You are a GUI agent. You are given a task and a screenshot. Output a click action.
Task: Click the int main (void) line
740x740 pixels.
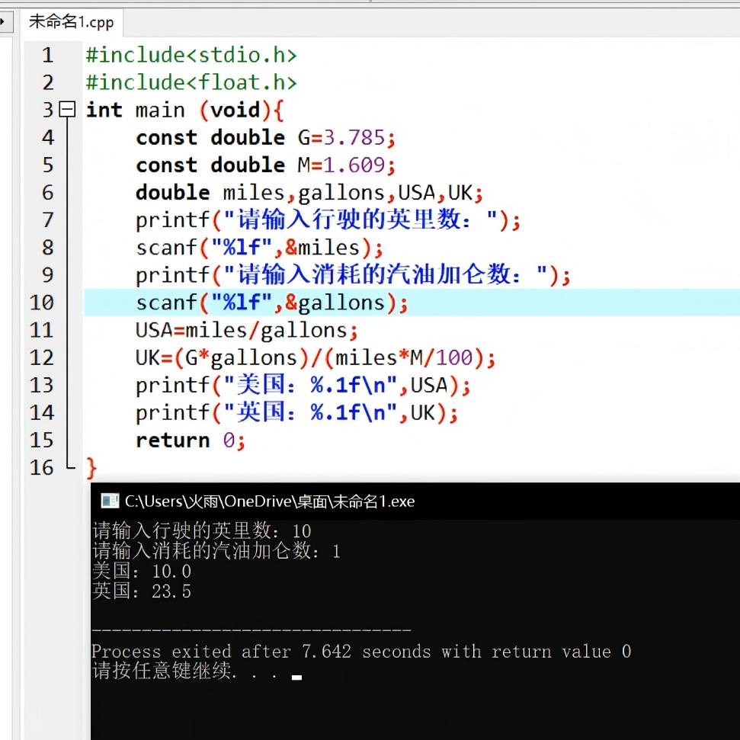(x=185, y=111)
